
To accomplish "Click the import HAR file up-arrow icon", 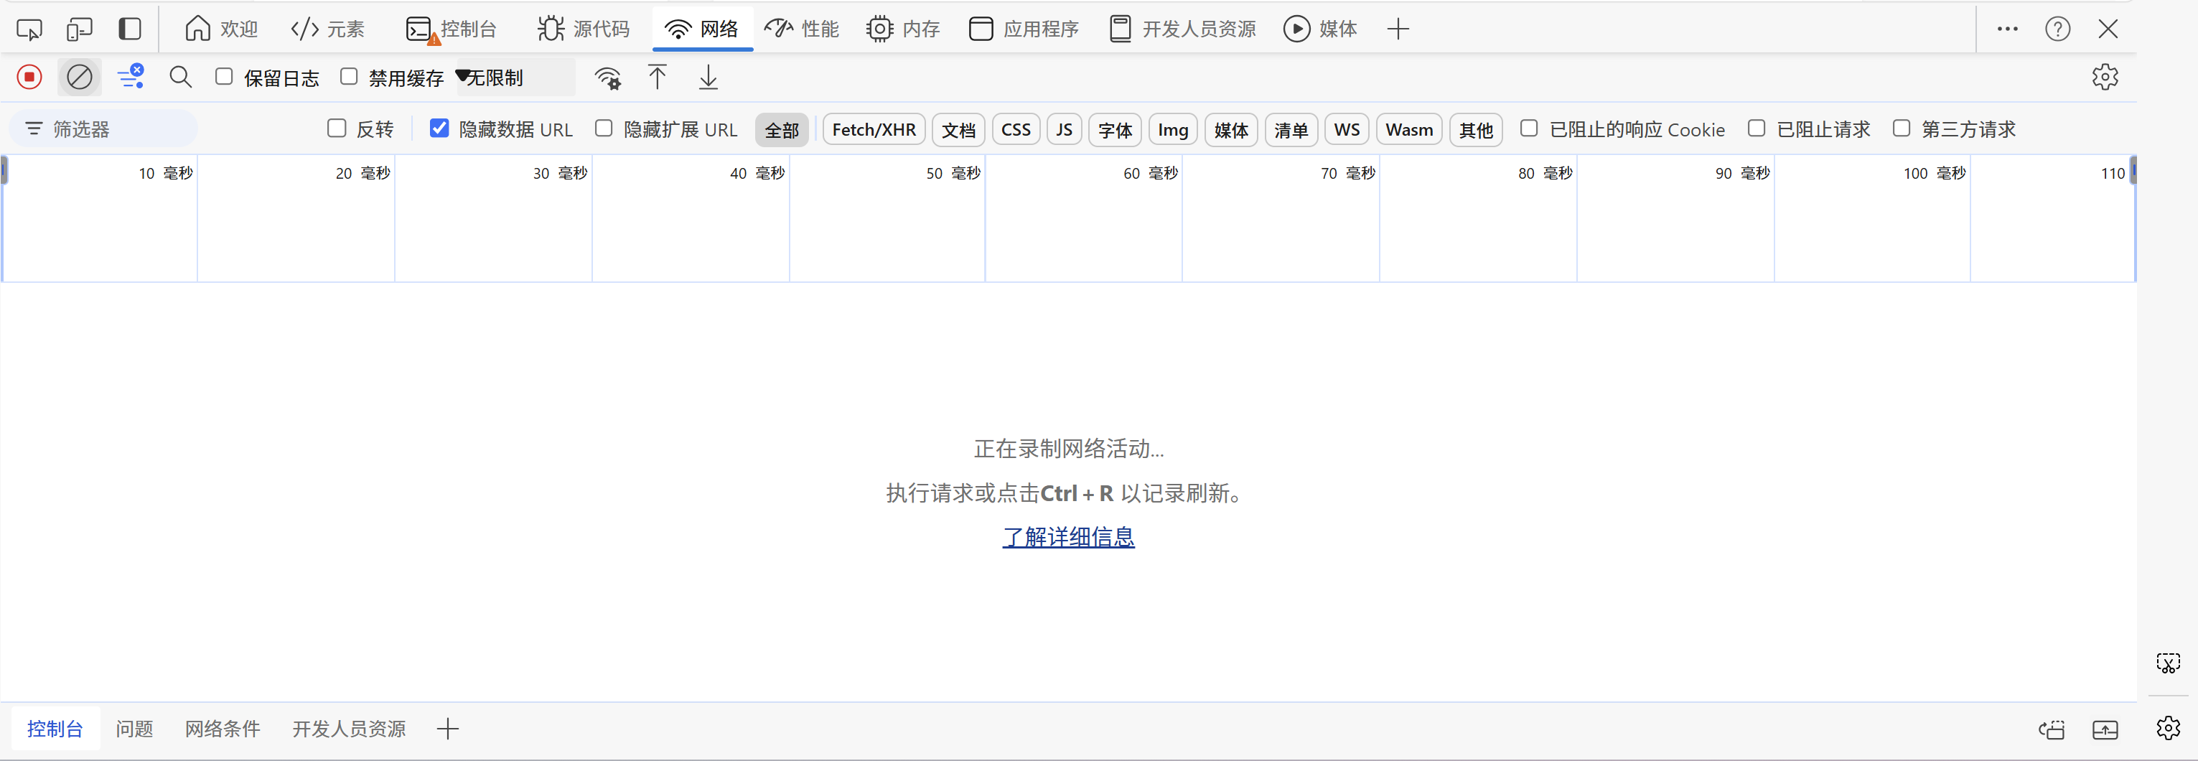I will 657,78.
